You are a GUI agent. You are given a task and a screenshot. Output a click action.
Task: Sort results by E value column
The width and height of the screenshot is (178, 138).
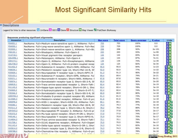[155, 40]
